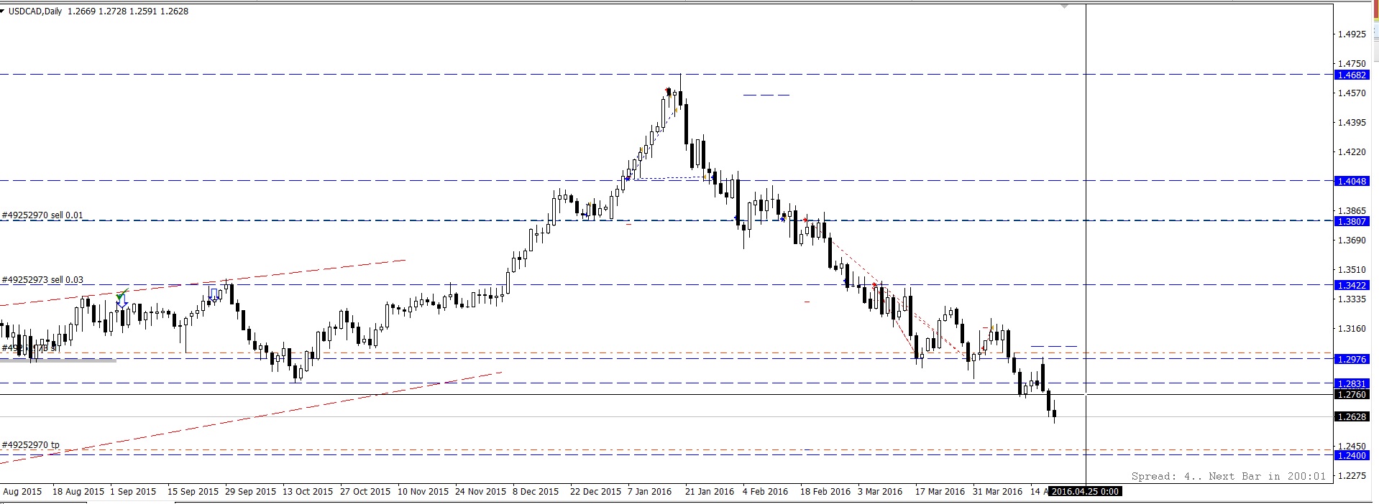The image size is (1379, 504).
Task: Click the current price tag 1.2628
Action: (1351, 417)
